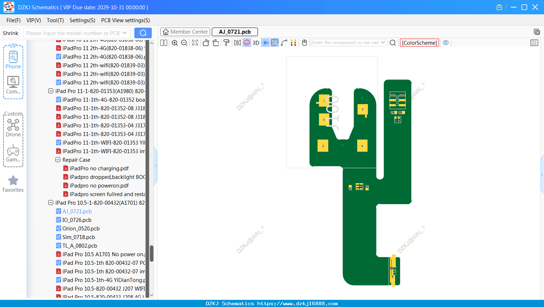544x307 pixels.
Task: Select the paint roller highlight tool
Action: click(226, 43)
